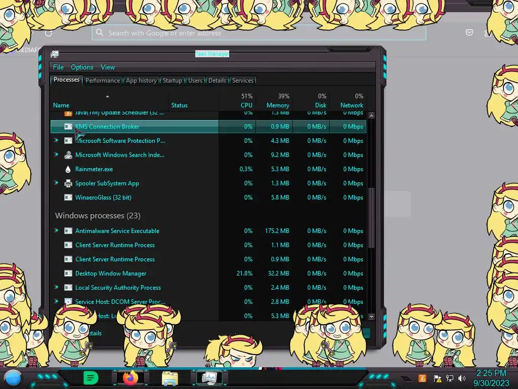Click the Rainmeter.exe water drop icon

(x=68, y=169)
